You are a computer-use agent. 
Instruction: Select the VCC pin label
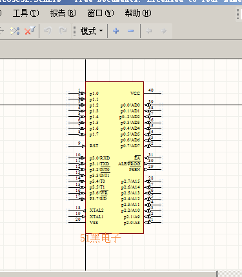[x=135, y=94]
